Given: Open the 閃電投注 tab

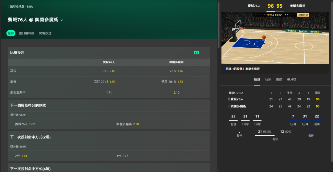Looking at the screenshot, I should 45,33.
